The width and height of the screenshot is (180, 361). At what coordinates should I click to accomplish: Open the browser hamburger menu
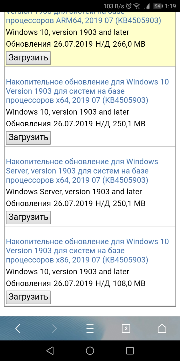point(90,328)
